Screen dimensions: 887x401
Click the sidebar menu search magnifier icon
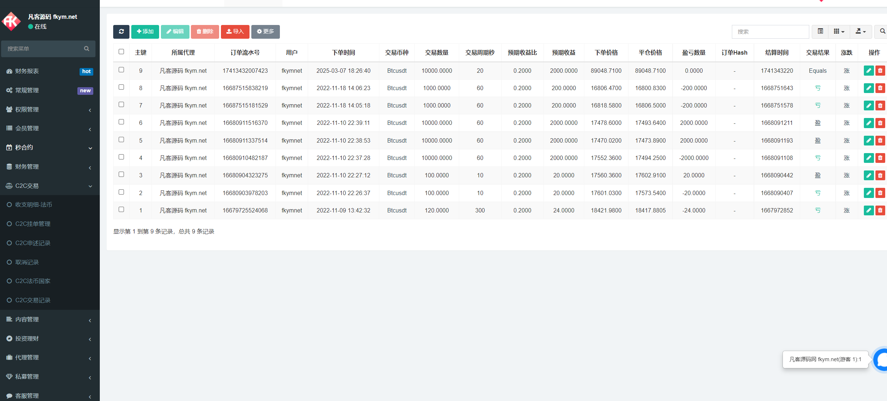coord(86,48)
